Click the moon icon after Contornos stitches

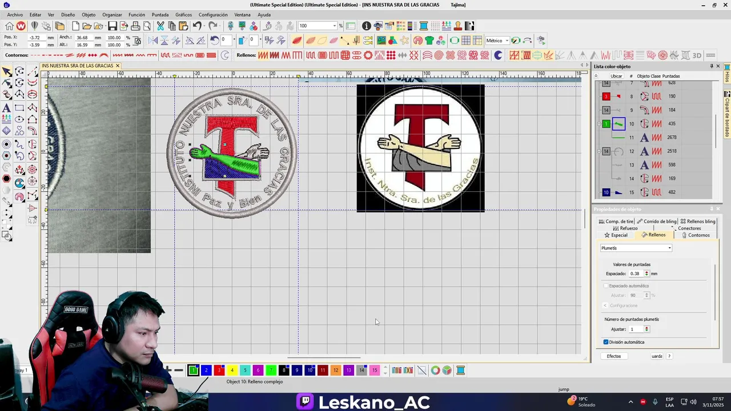225,55
